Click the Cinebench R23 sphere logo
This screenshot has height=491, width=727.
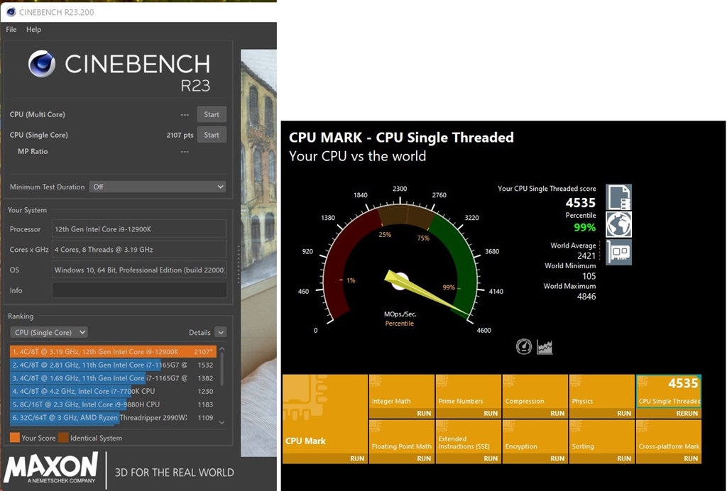pos(42,64)
